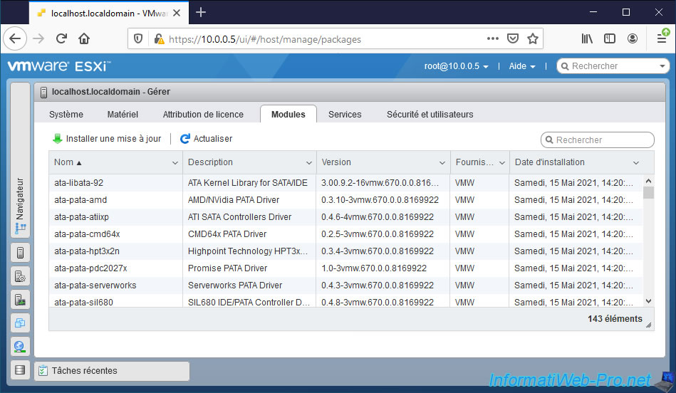This screenshot has height=393, width=676.
Task: Open the Version column dropdown menu
Action: 442,163
